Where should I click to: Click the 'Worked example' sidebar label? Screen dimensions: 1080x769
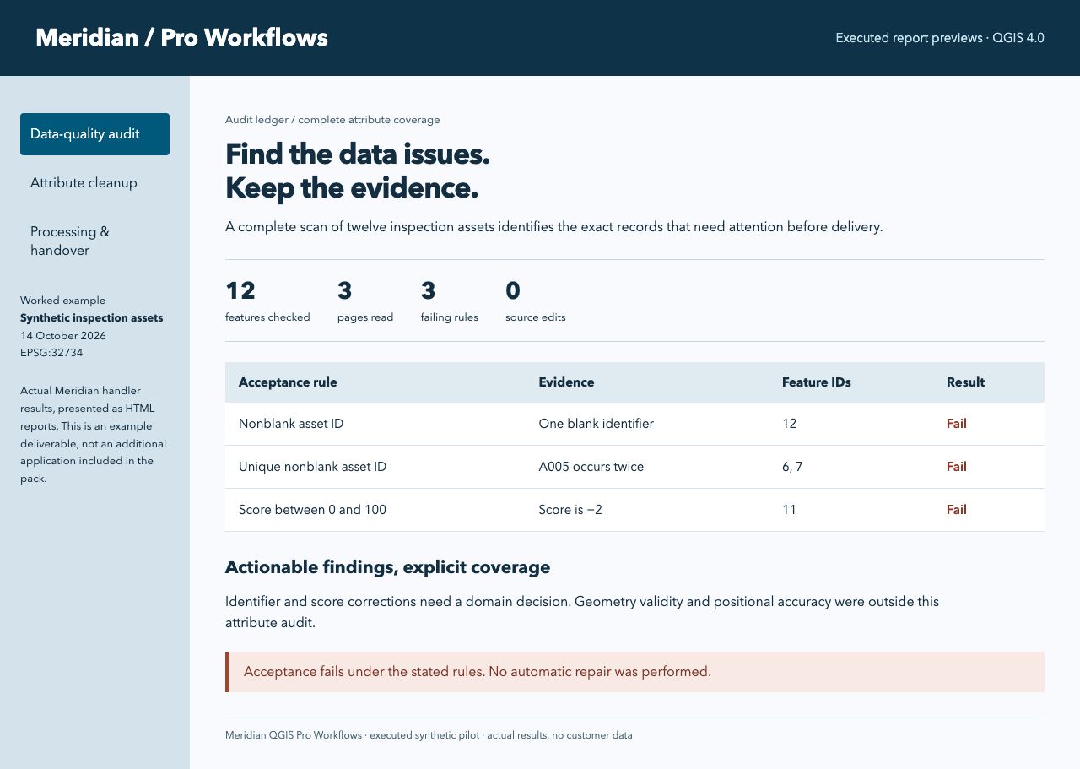(62, 301)
